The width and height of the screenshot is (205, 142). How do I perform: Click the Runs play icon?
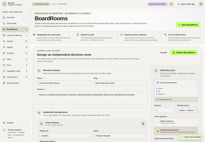point(4,65)
